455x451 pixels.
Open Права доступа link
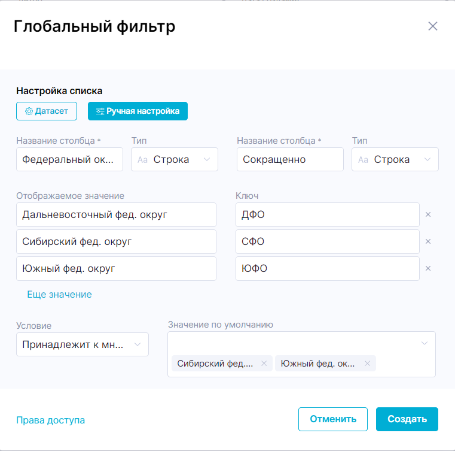point(50,420)
